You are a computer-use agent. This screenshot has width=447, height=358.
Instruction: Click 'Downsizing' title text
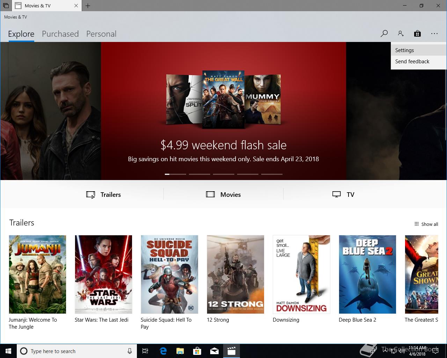pos(286,320)
